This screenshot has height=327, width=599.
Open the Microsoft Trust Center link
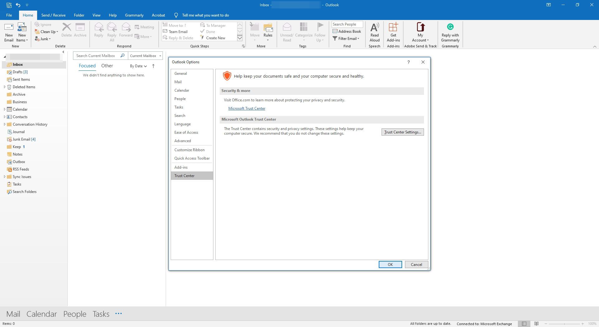(x=247, y=108)
